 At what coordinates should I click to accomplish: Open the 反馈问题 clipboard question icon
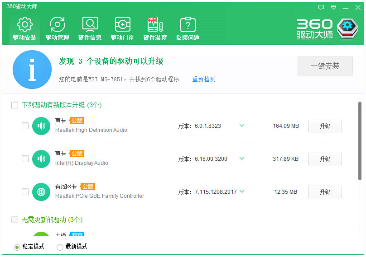tap(188, 24)
